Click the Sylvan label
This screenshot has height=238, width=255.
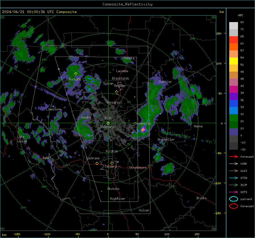[108, 83]
